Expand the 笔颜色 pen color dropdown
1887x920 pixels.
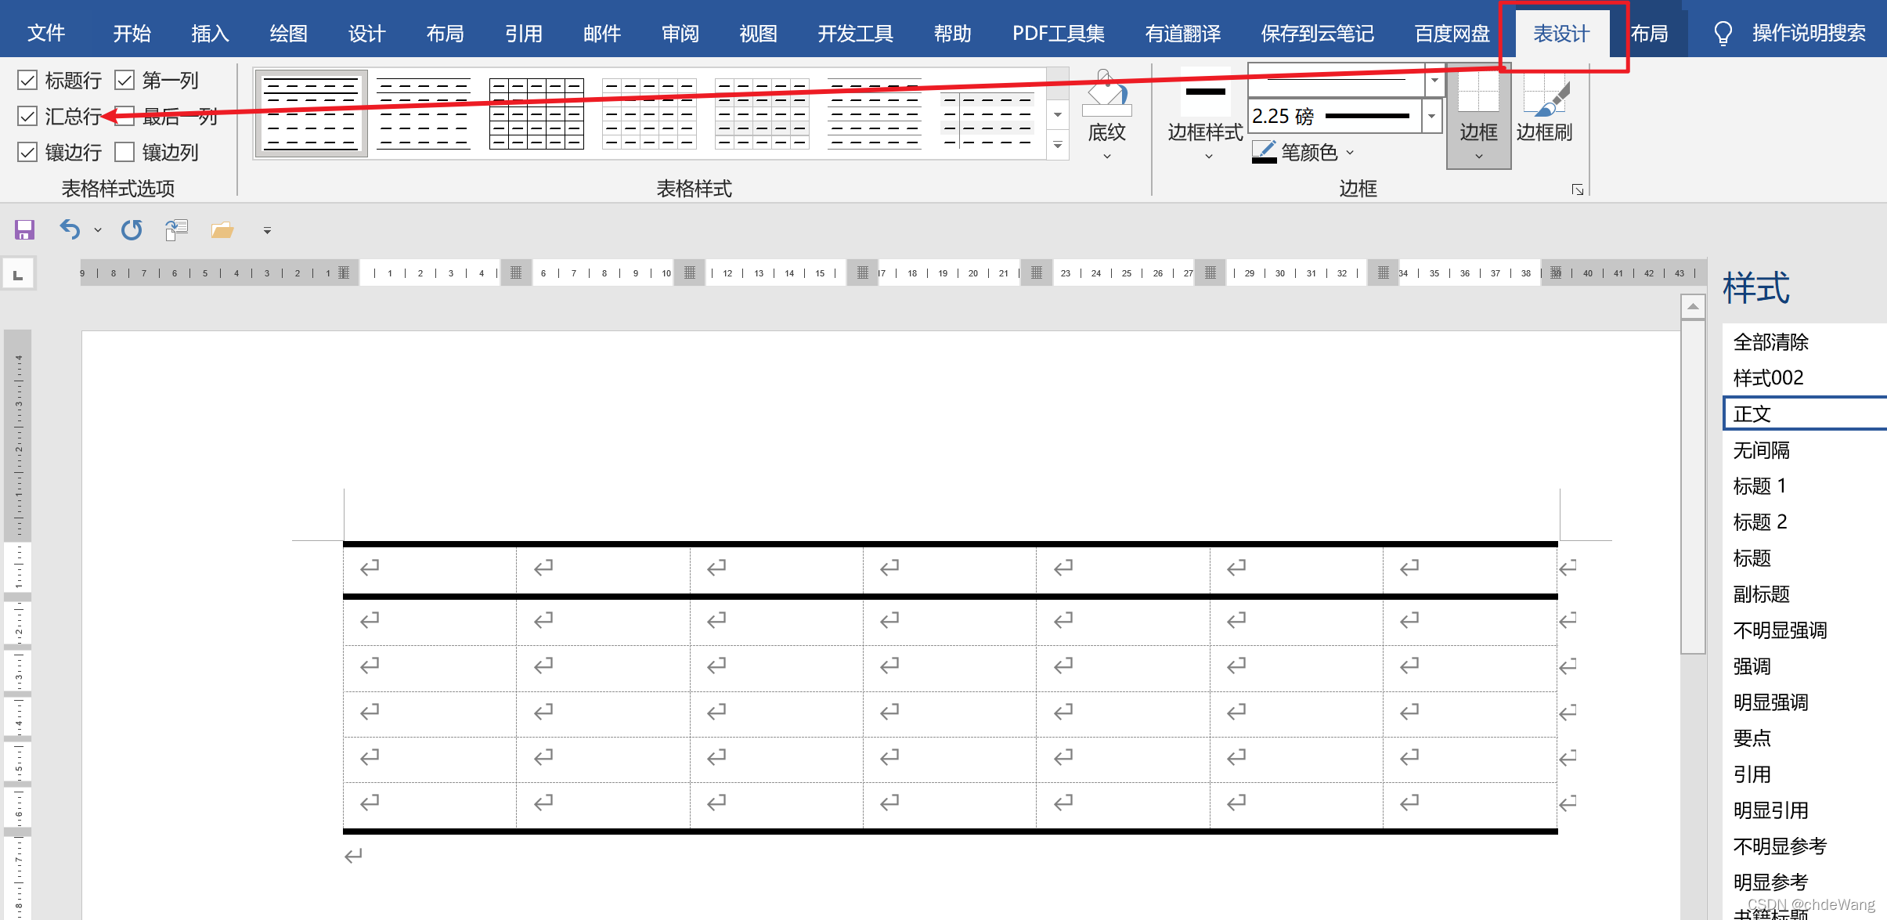click(x=1350, y=152)
